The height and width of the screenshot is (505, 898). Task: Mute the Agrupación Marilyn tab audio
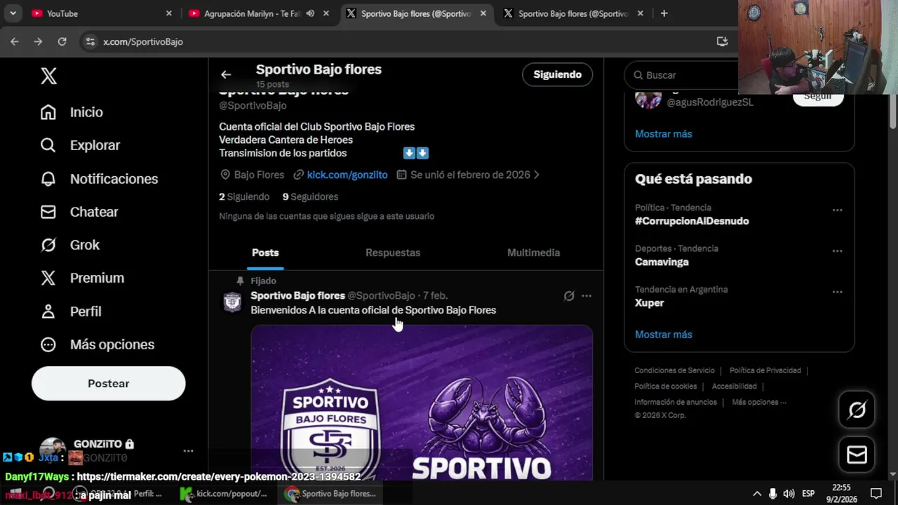[310, 13]
